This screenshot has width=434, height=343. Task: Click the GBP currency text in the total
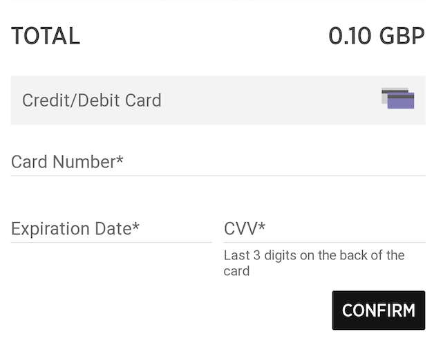[402, 36]
